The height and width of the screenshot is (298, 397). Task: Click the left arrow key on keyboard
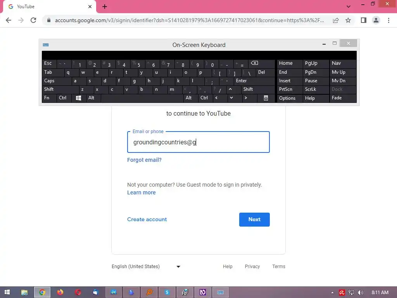(220, 98)
